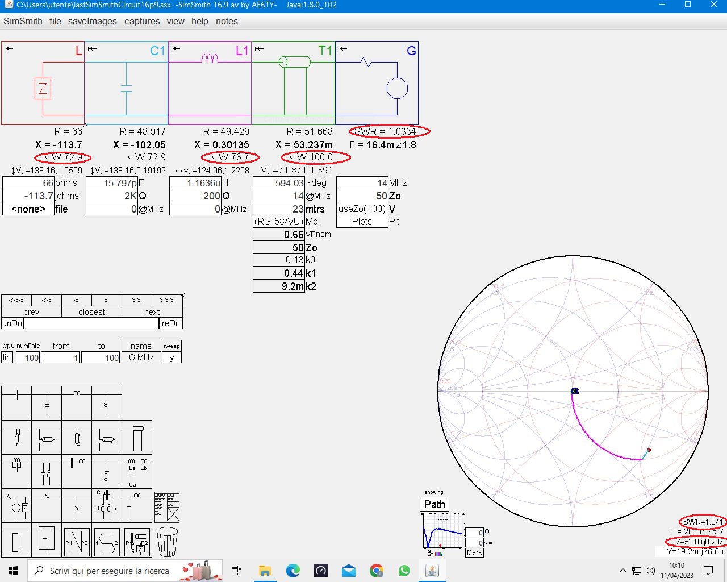Image resolution: width=727 pixels, height=582 pixels.
Task: Select the series resistor palette icon
Action: coord(47,504)
